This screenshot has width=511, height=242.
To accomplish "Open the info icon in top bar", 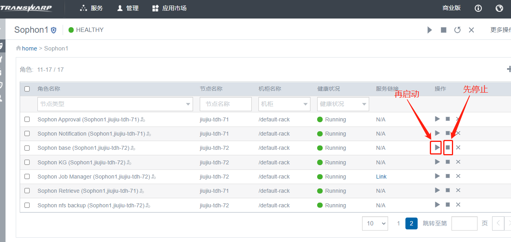I will click(x=478, y=8).
